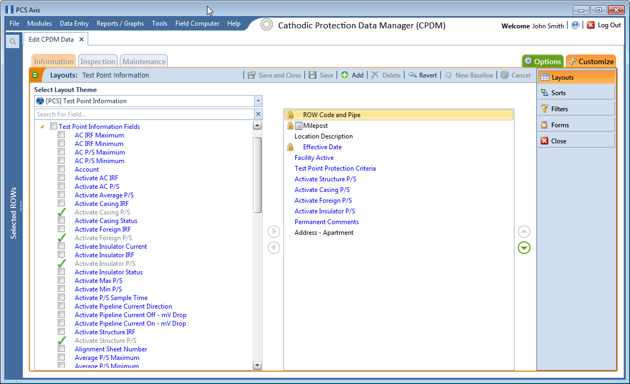Click field list scrollbar up arrow
This screenshot has width=630, height=384.
point(257,125)
